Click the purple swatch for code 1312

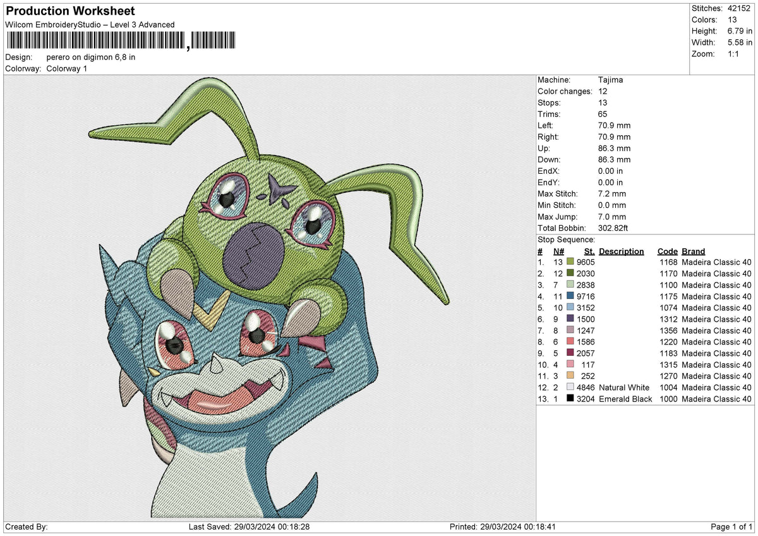(570, 319)
